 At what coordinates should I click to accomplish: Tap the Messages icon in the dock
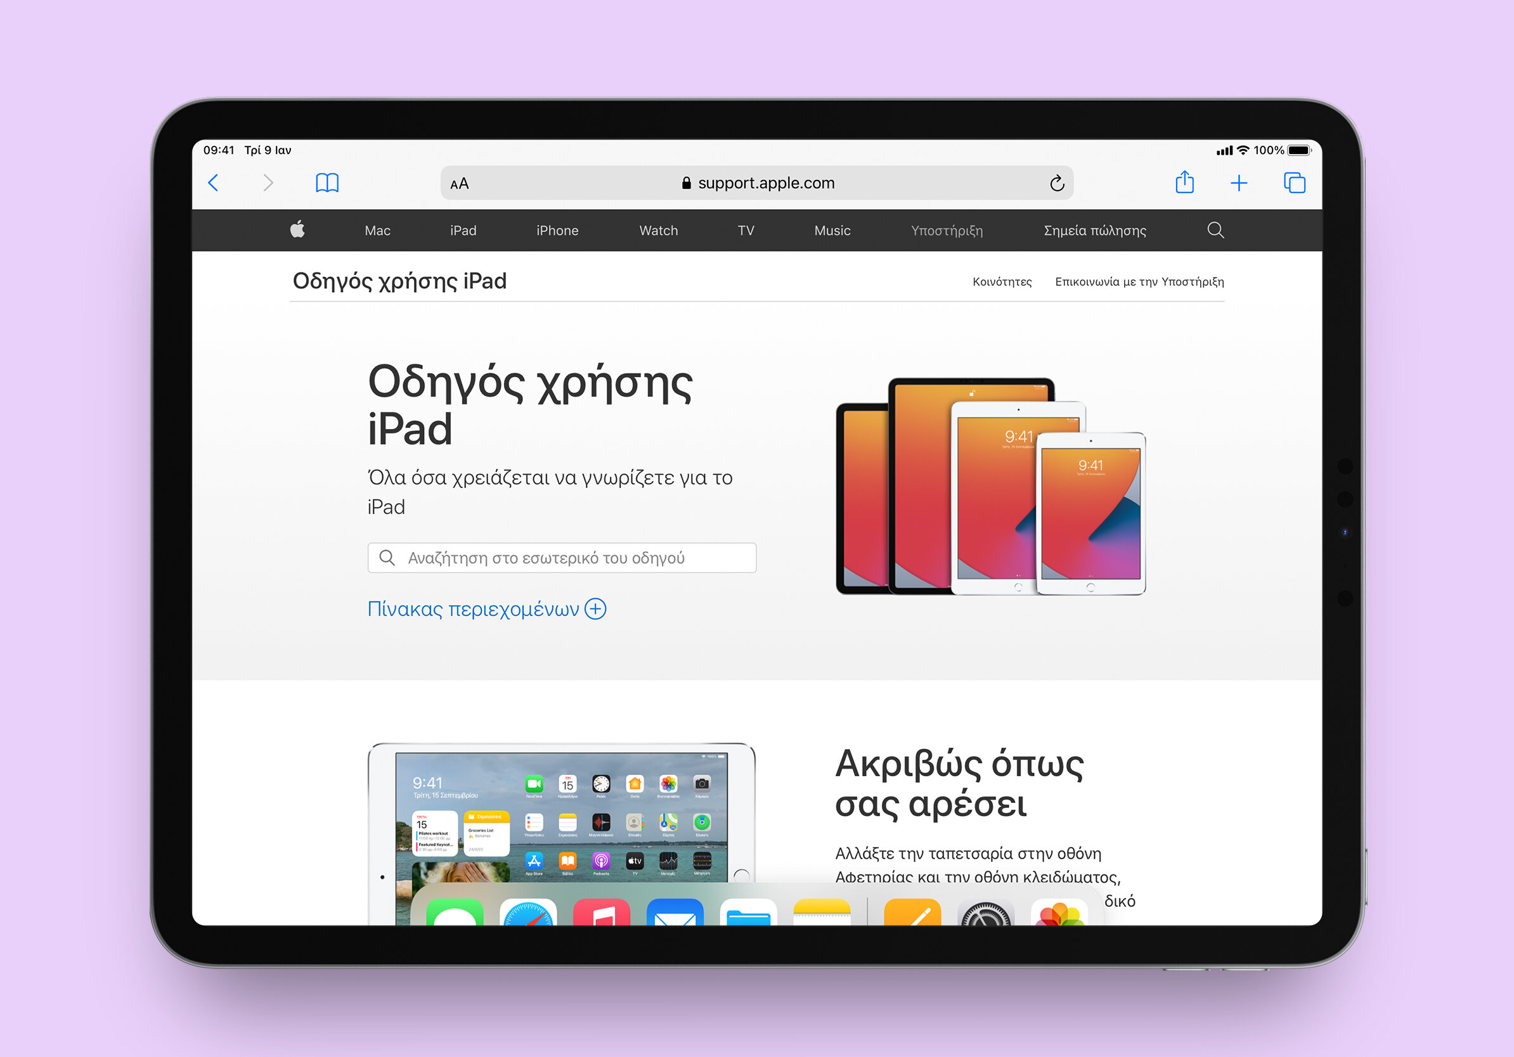coord(455,912)
